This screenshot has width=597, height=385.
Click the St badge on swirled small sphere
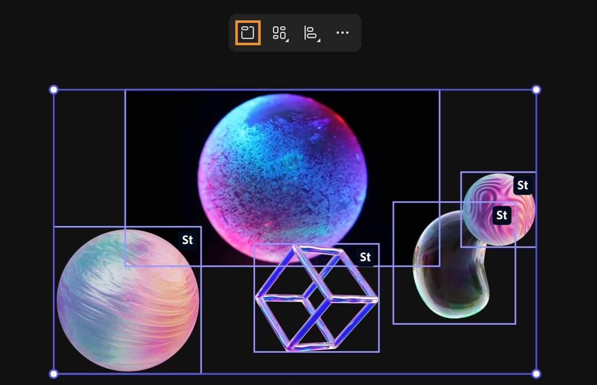click(x=522, y=185)
